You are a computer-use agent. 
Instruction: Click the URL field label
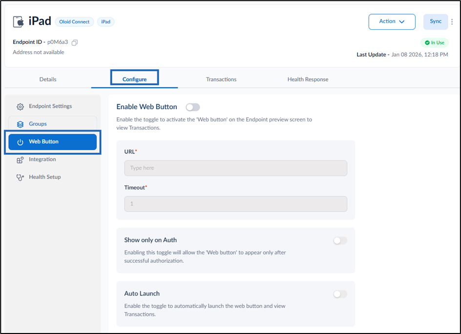(x=130, y=152)
